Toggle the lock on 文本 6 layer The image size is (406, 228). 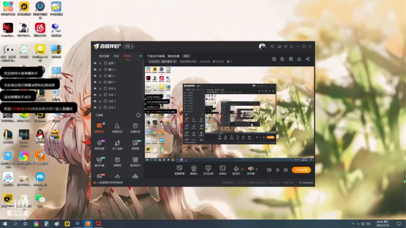[x=100, y=88]
